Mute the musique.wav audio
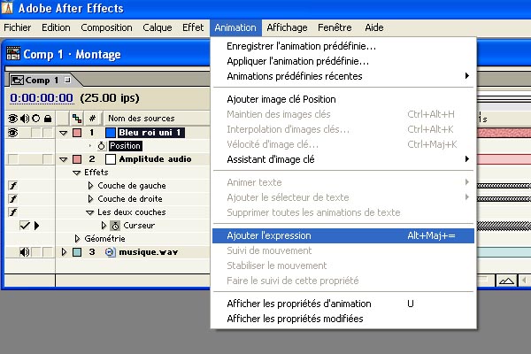 tap(25, 252)
